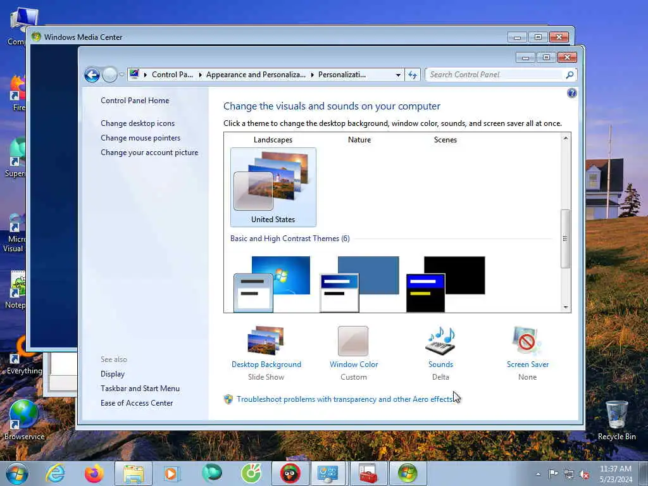
Task: Open Windows Explorer from taskbar
Action: pyautogui.click(x=133, y=473)
